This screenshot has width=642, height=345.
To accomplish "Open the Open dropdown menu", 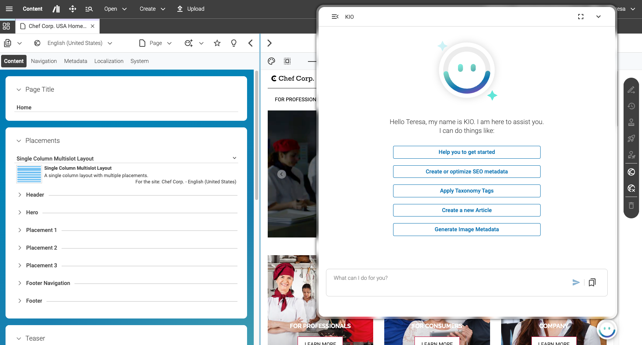I will pos(115,9).
